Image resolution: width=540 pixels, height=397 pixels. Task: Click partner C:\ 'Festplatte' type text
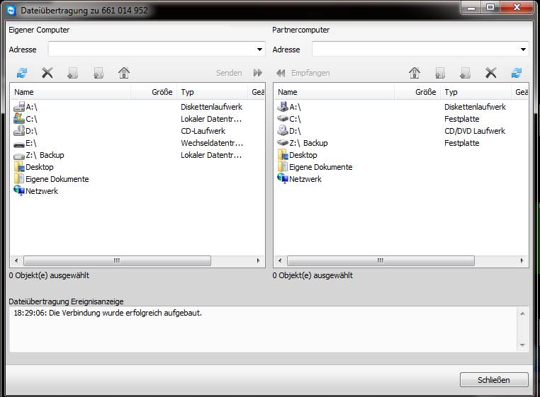[462, 119]
